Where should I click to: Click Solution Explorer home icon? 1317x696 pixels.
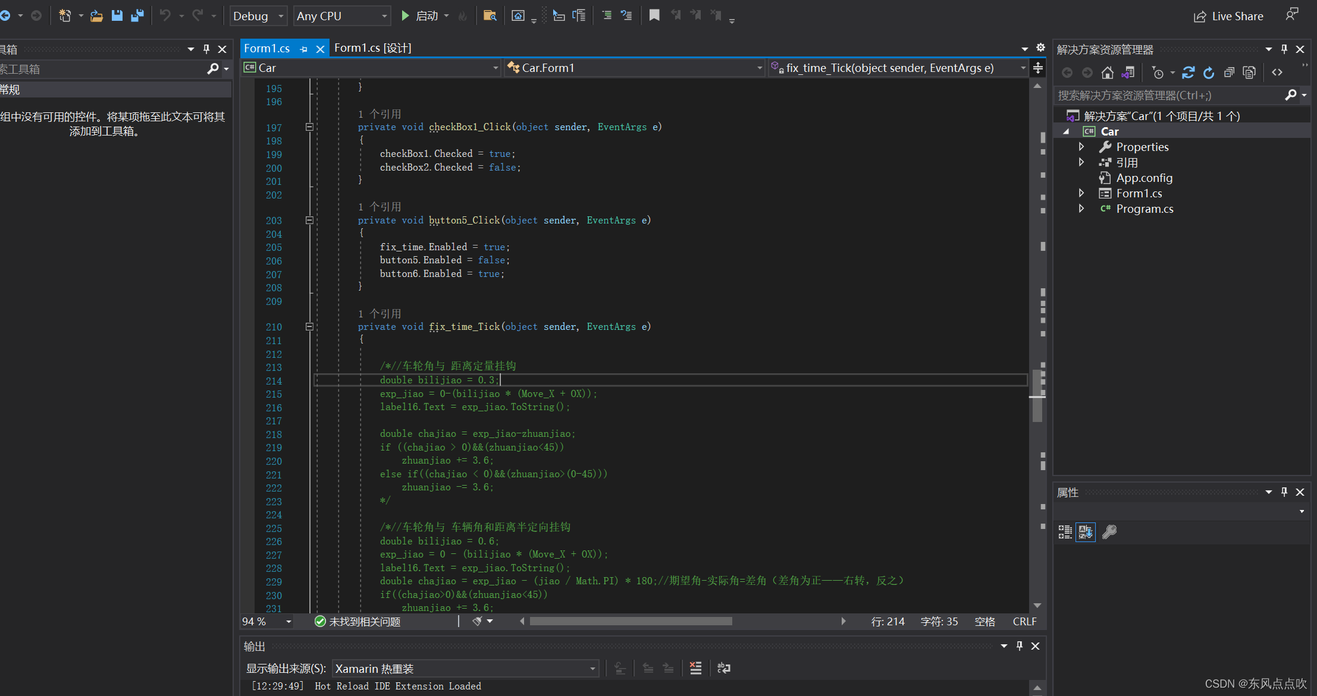point(1107,73)
